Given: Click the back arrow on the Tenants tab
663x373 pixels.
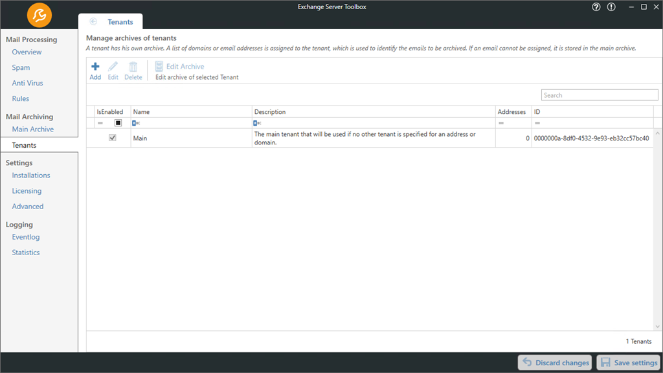Looking at the screenshot, I should tap(93, 21).
